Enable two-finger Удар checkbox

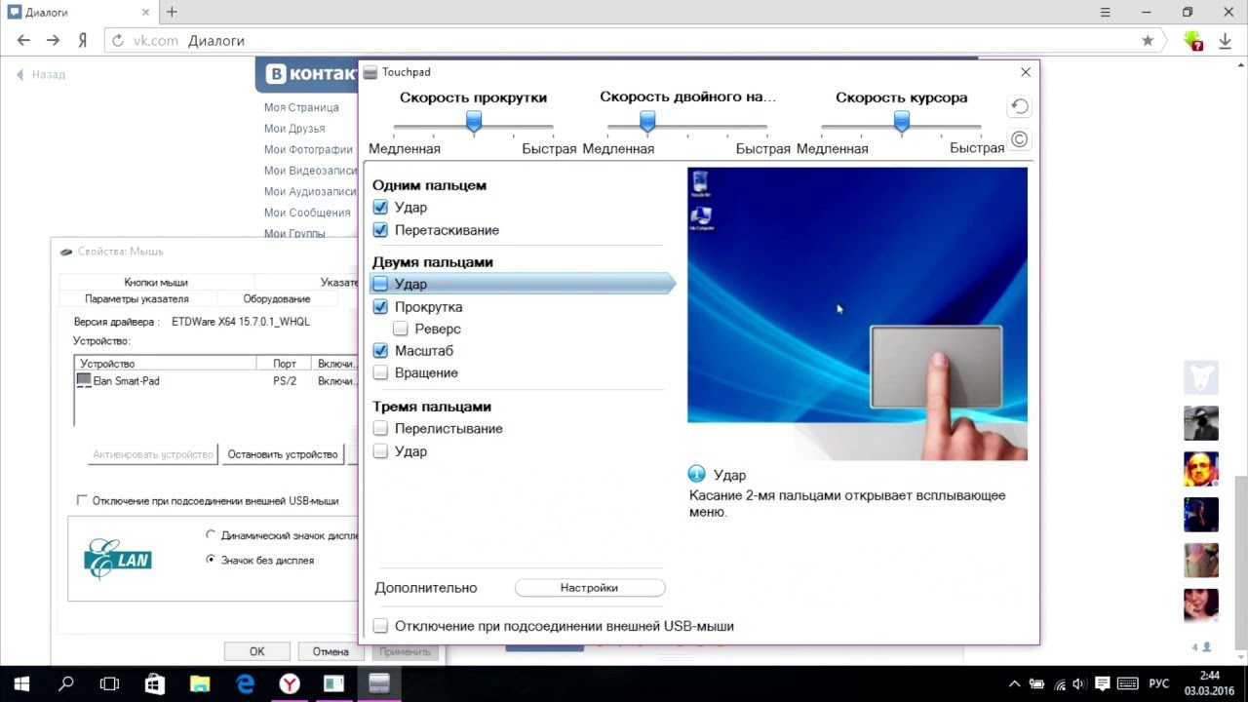pyautogui.click(x=380, y=284)
